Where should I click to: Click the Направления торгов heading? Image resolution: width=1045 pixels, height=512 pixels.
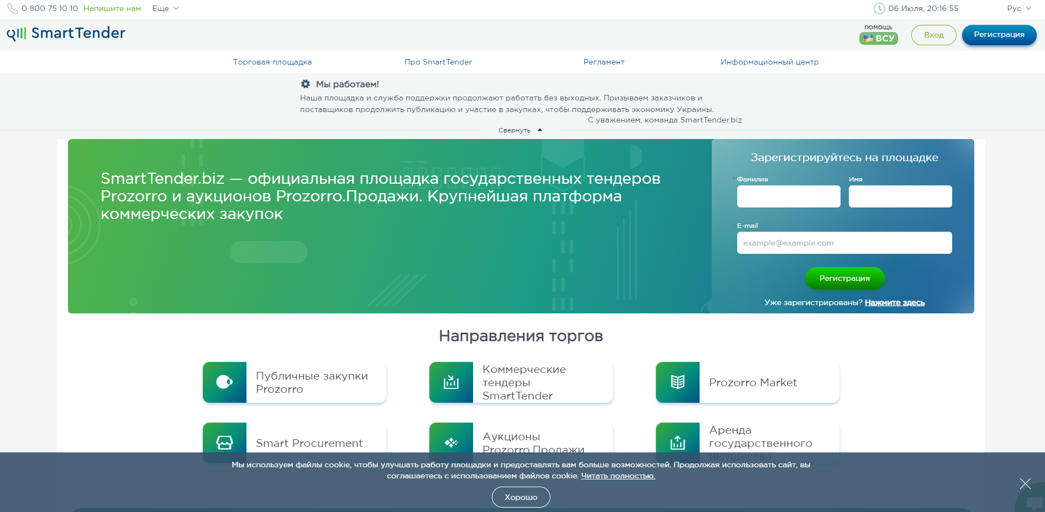pyautogui.click(x=521, y=336)
